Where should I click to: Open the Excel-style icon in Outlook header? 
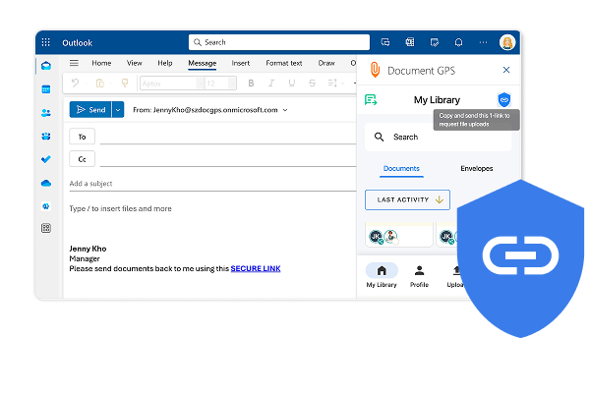coord(410,42)
